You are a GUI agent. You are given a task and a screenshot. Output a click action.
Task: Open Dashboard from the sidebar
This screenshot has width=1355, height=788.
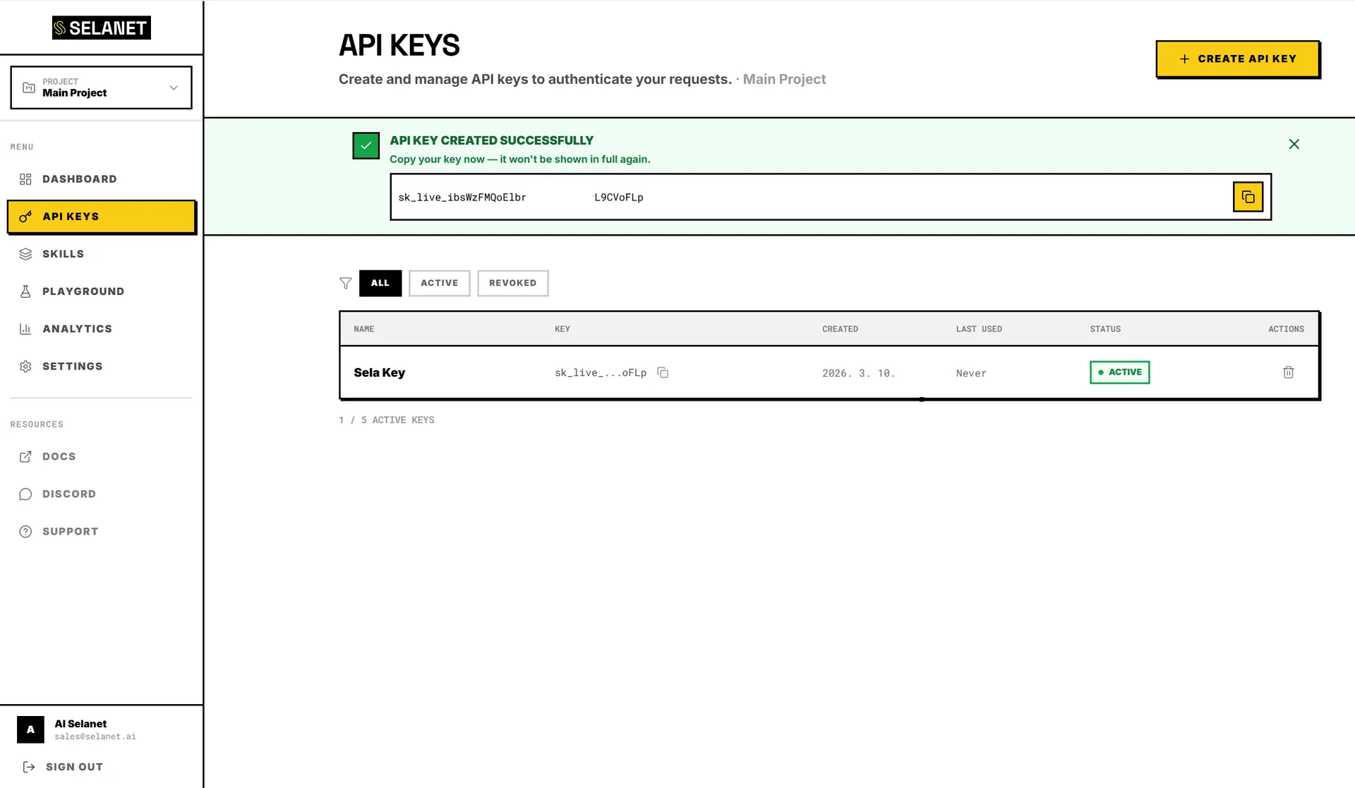click(79, 179)
